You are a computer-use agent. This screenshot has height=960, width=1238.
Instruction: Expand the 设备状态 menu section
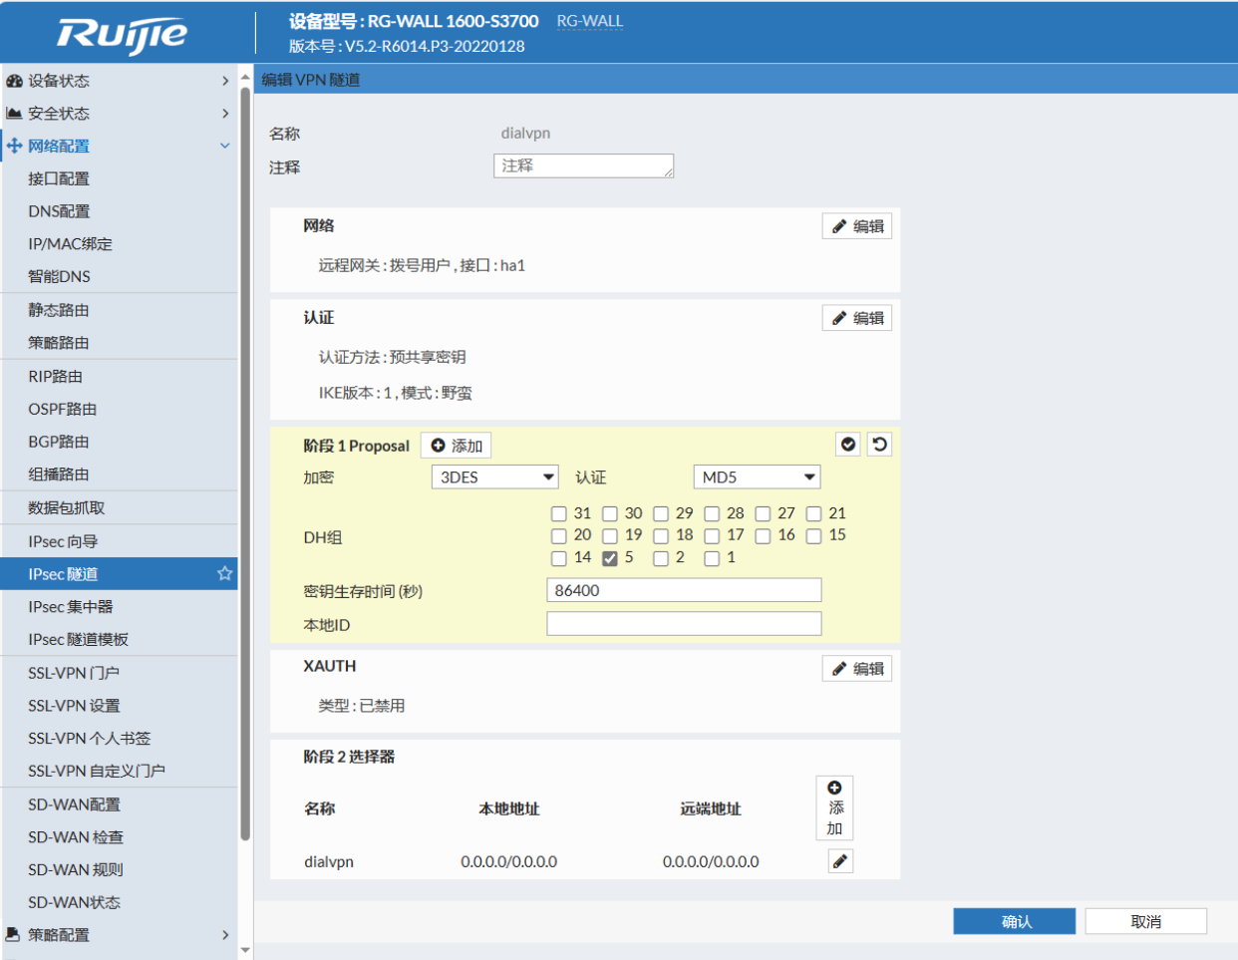(x=118, y=81)
